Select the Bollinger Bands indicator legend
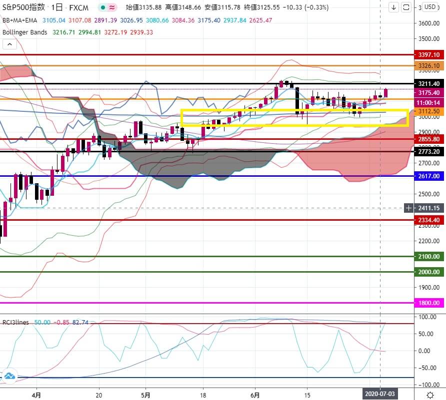The image size is (446, 400). tap(24, 32)
